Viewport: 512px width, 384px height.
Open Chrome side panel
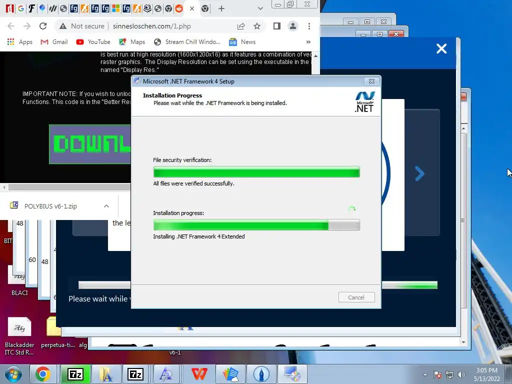[x=277, y=26]
